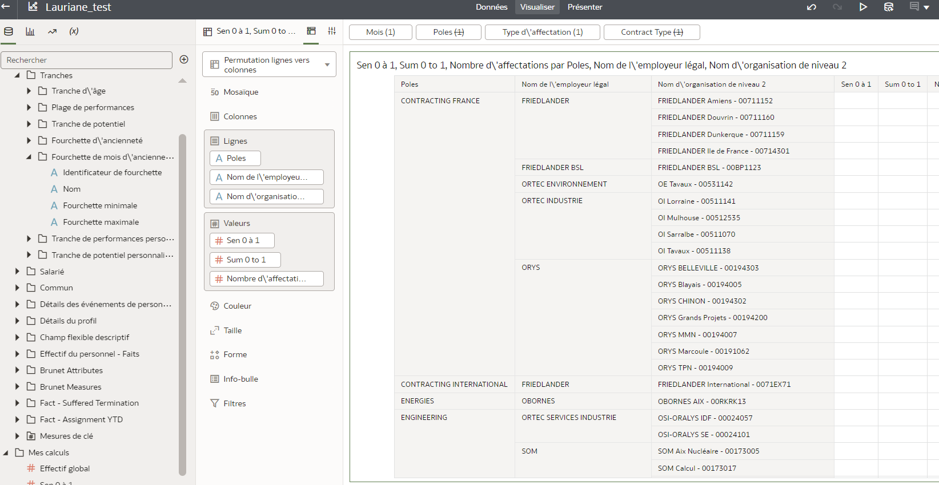Expand the Plage de performances folder
This screenshot has width=939, height=485.
tap(29, 107)
